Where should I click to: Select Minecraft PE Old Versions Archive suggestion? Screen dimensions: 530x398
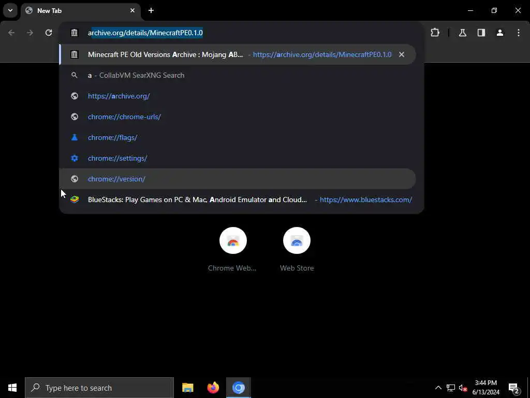tap(237, 54)
